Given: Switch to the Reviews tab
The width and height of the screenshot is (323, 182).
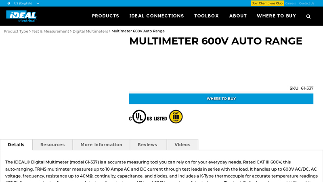Looking at the screenshot, I should (147, 145).
